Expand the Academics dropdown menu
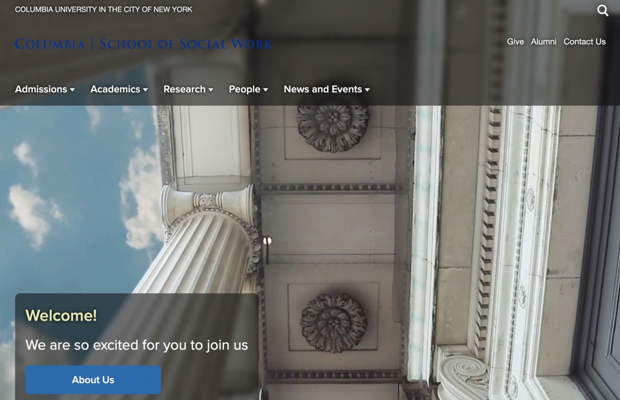 pyautogui.click(x=119, y=88)
